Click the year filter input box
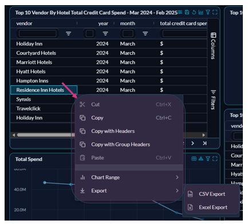The height and width of the screenshot is (224, 248). click(x=89, y=34)
